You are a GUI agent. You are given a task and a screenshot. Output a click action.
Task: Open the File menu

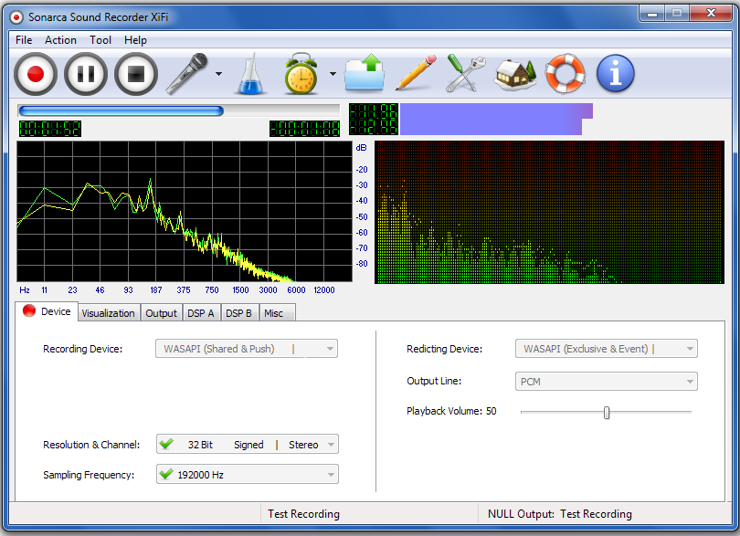[x=24, y=40]
